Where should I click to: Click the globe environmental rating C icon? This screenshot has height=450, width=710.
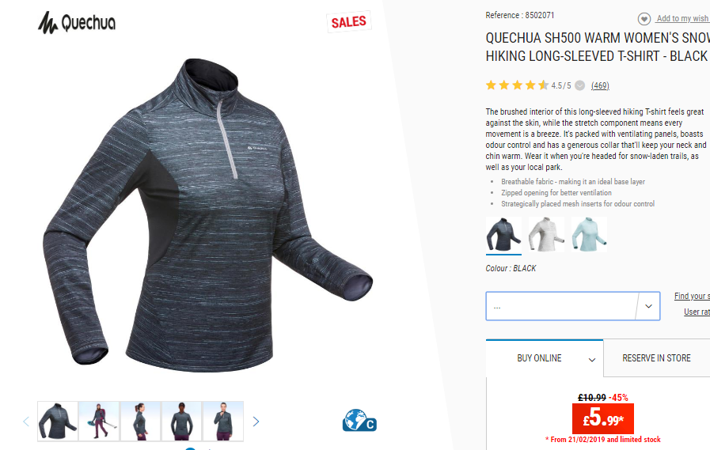click(x=359, y=420)
